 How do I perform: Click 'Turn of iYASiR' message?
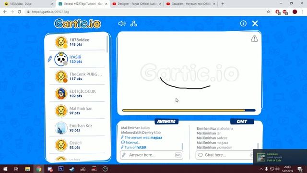coord(134,148)
